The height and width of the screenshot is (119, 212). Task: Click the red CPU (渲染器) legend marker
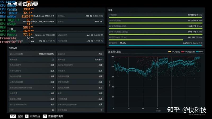point(183,52)
